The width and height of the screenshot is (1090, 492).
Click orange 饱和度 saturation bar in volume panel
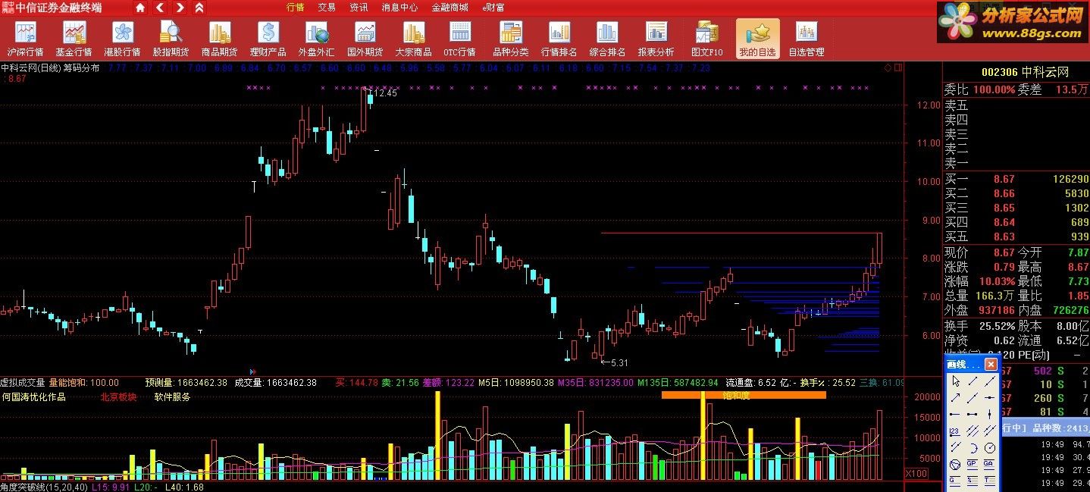744,395
